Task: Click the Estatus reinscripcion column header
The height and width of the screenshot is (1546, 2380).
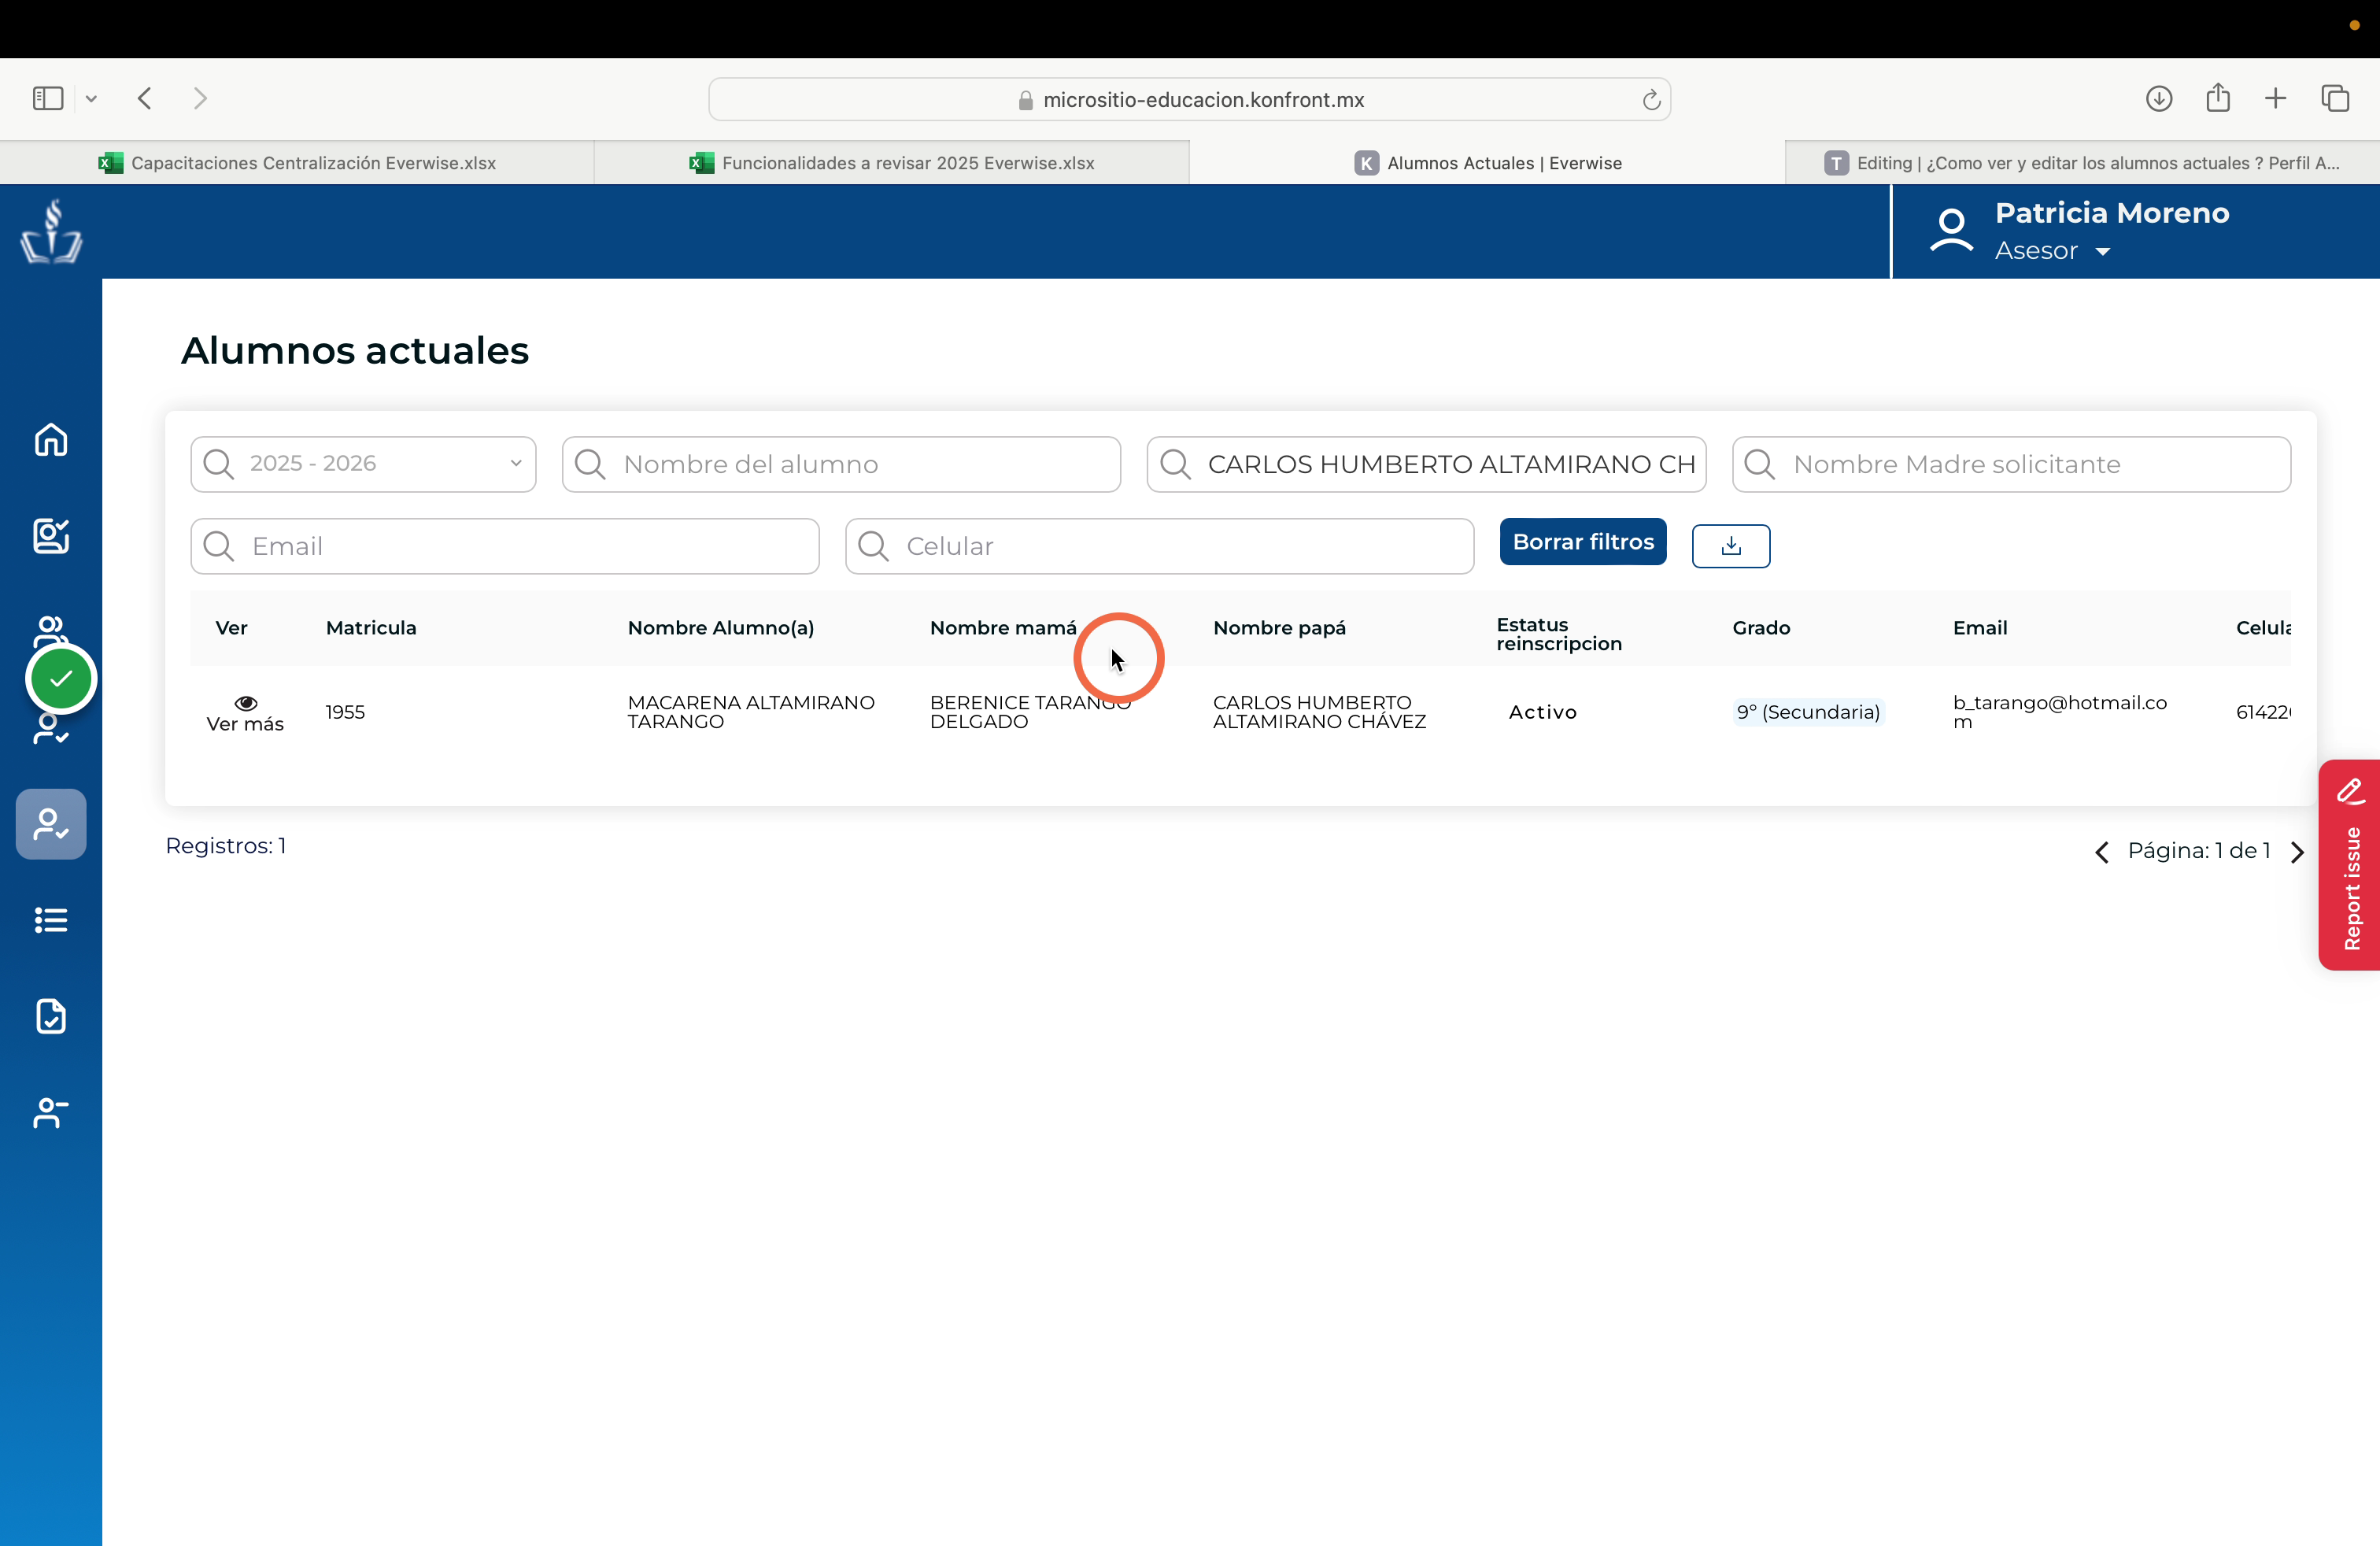Action: [x=1558, y=634]
